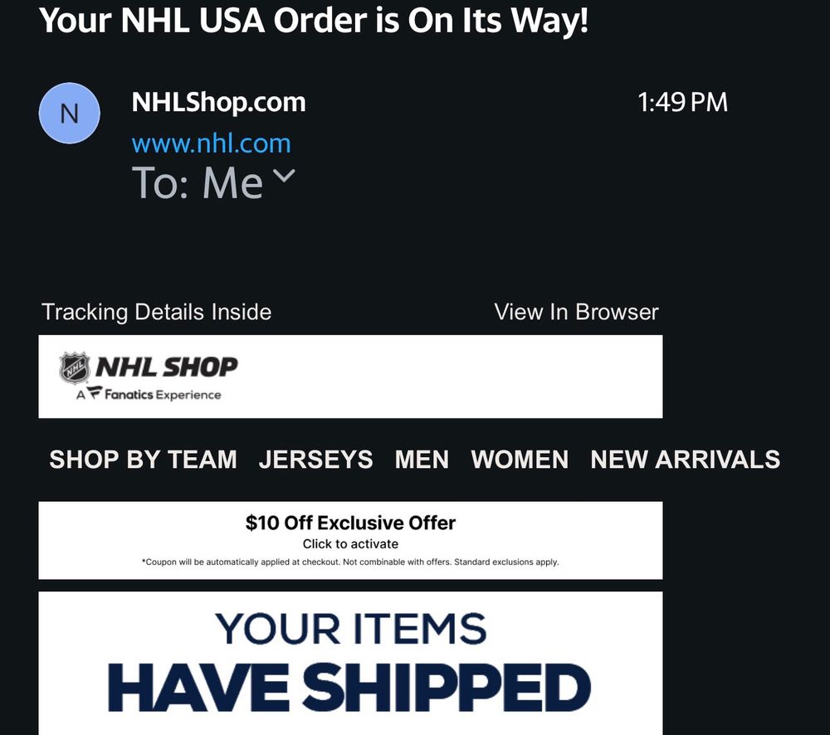Click the 1:49 PM timestamp
830x735 pixels.
[682, 103]
